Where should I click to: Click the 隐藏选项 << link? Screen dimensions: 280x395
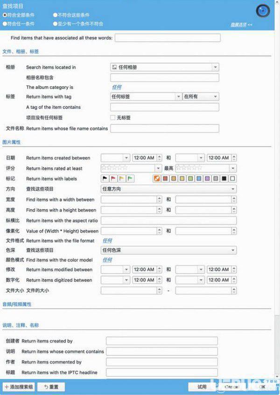point(241,25)
